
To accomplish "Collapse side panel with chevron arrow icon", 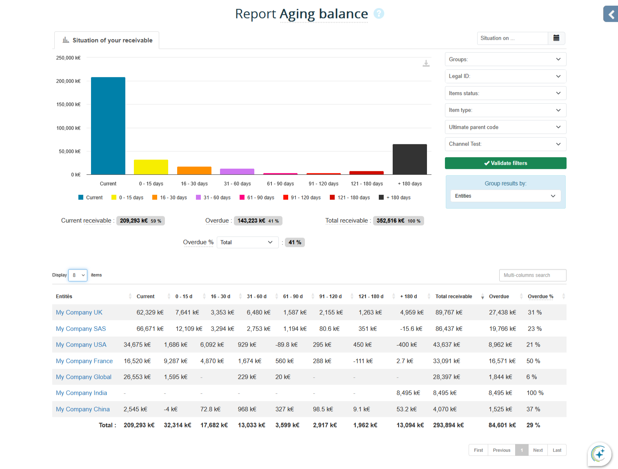I will [x=611, y=14].
